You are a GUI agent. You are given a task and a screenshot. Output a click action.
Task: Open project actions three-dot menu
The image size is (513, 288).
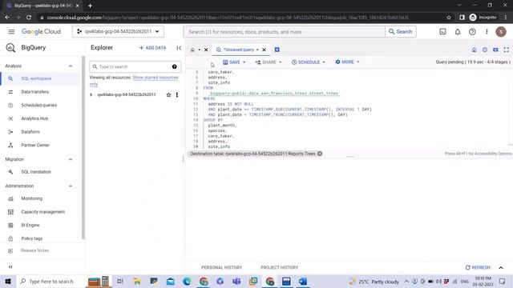point(177,94)
